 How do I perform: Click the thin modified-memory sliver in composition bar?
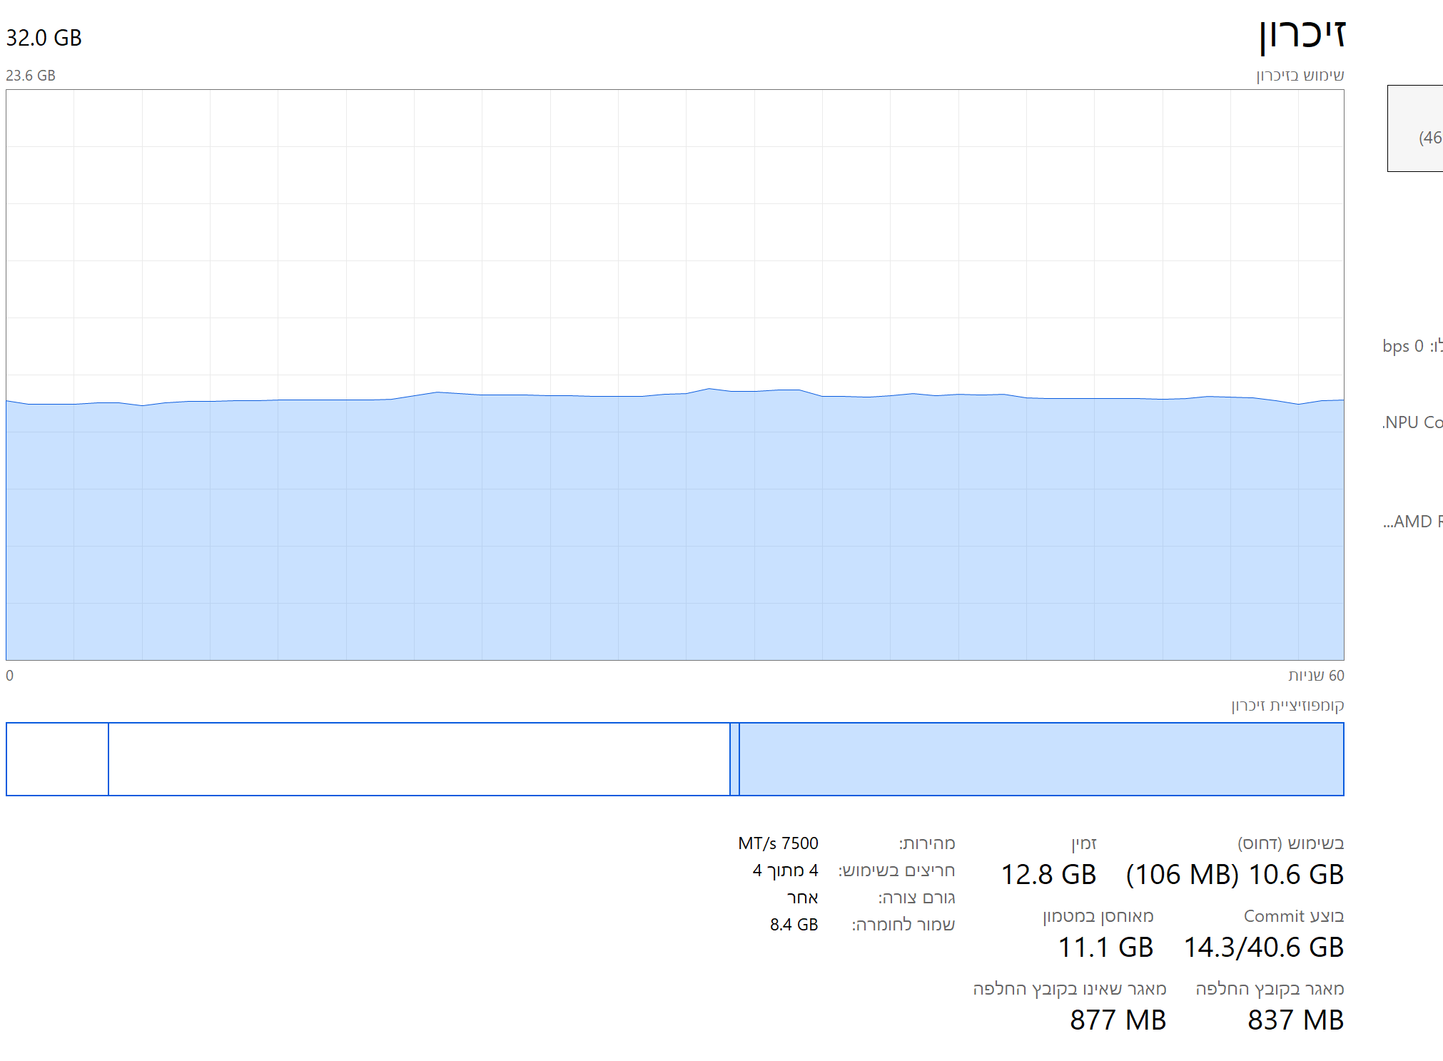tap(734, 759)
